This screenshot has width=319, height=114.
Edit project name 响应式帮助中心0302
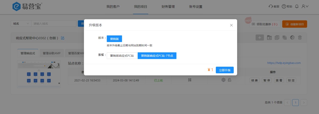click(63, 38)
